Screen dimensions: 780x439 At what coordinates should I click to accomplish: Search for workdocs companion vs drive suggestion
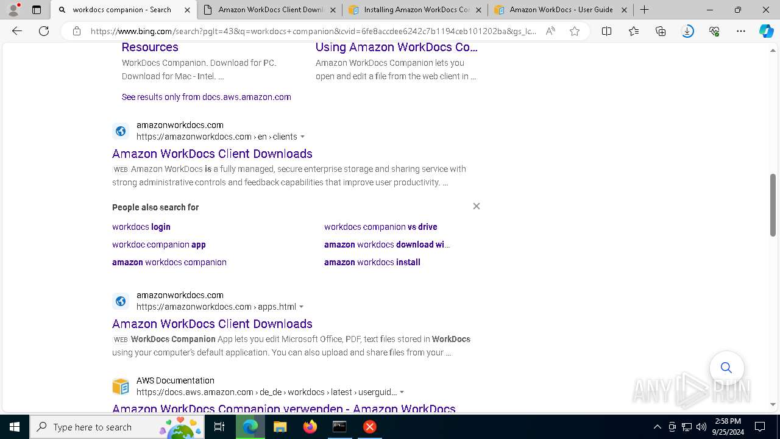pos(381,227)
